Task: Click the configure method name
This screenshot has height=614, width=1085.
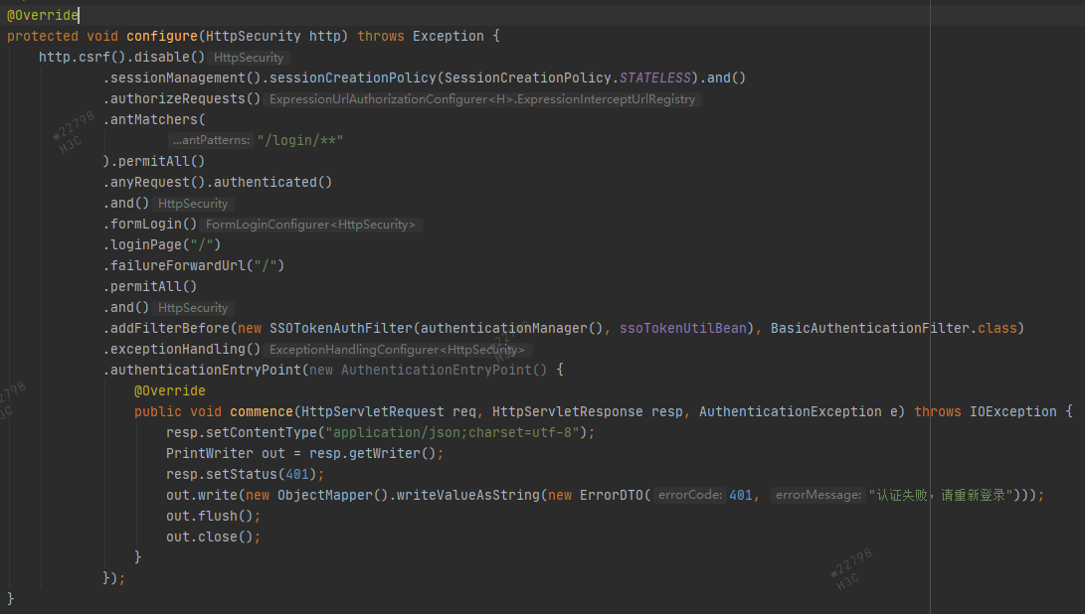Action: (162, 36)
